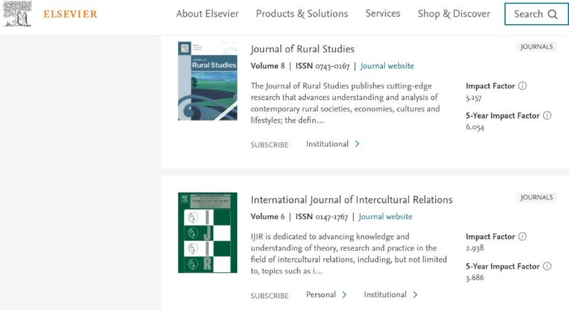Click 5-Year Impact Factor info icon for Rural Studies
The image size is (569, 310).
pyautogui.click(x=547, y=116)
